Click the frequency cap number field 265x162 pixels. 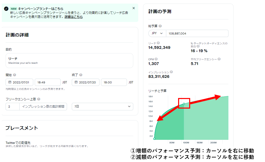click(x=12, y=107)
